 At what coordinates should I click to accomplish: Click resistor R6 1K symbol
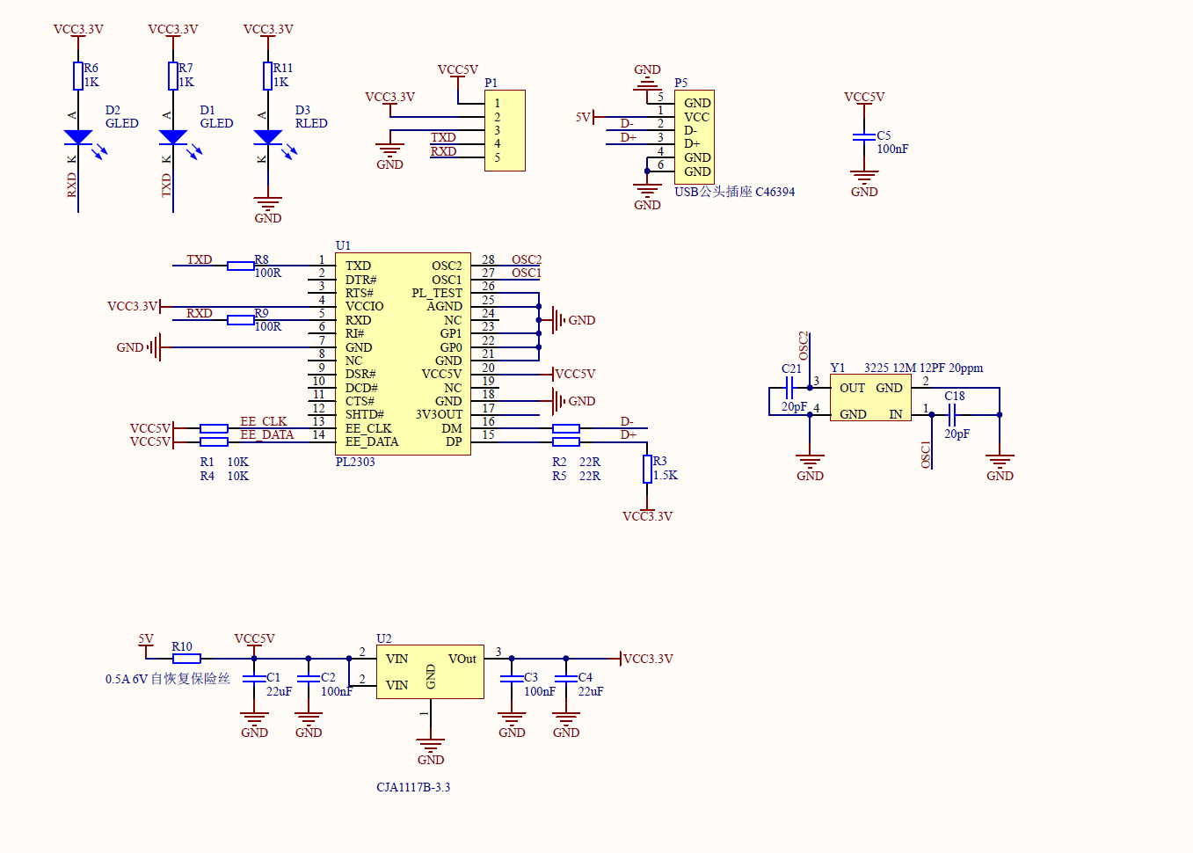pos(78,76)
